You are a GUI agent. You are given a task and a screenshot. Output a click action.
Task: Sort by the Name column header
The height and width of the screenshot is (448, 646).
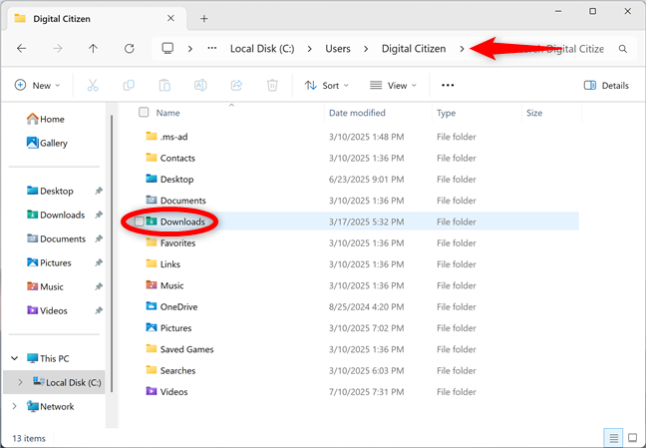pyautogui.click(x=167, y=113)
